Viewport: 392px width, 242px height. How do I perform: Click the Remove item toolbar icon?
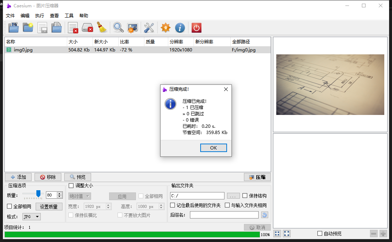(73, 28)
